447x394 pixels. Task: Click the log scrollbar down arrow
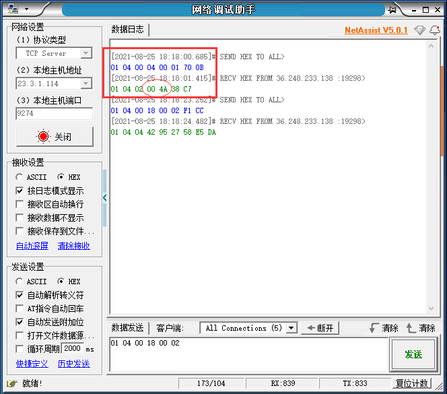point(431,308)
